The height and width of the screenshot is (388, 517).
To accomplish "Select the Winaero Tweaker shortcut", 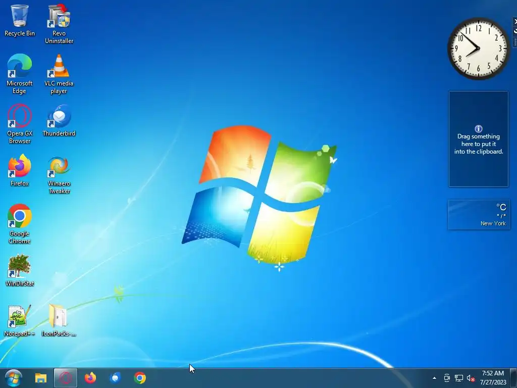I will 59,174.
